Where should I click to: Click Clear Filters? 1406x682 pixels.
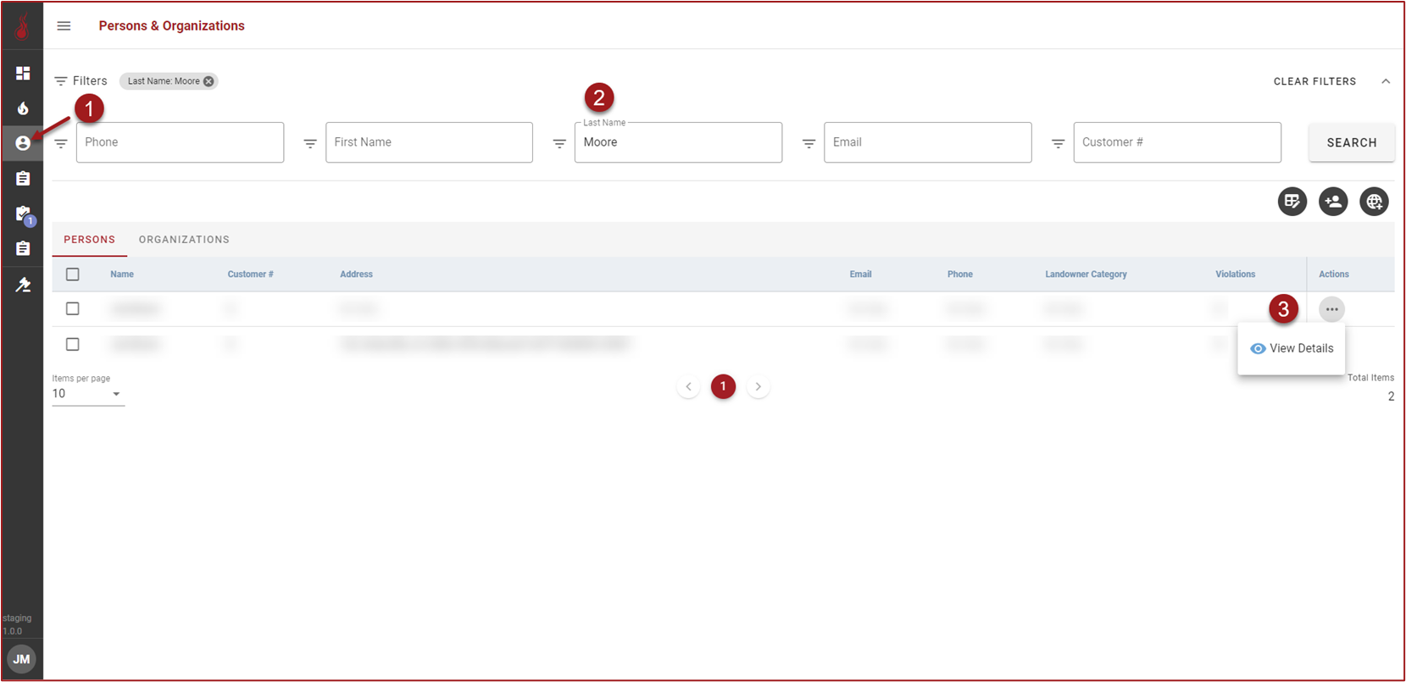(1314, 81)
